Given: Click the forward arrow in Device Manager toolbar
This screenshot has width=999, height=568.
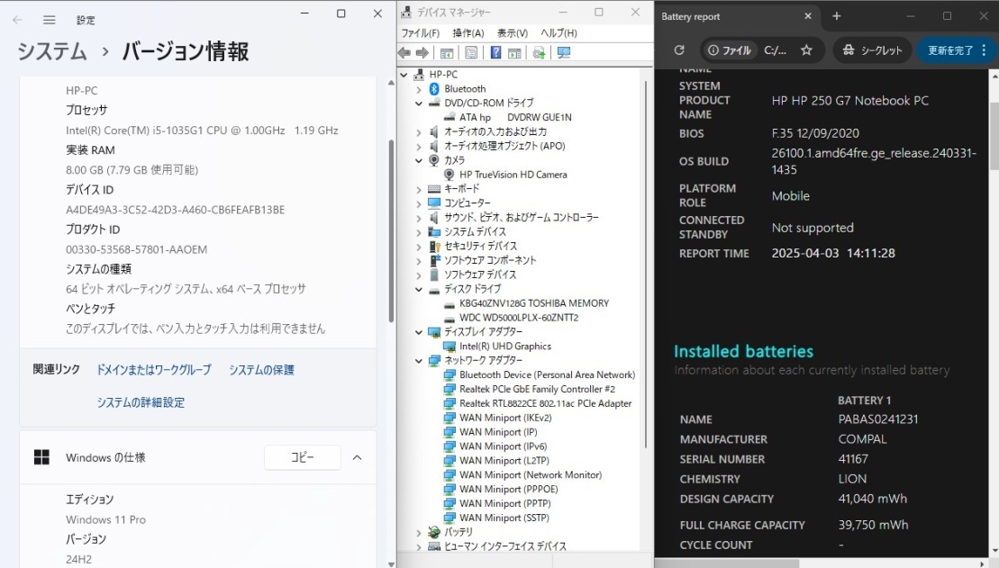Looking at the screenshot, I should [421, 52].
